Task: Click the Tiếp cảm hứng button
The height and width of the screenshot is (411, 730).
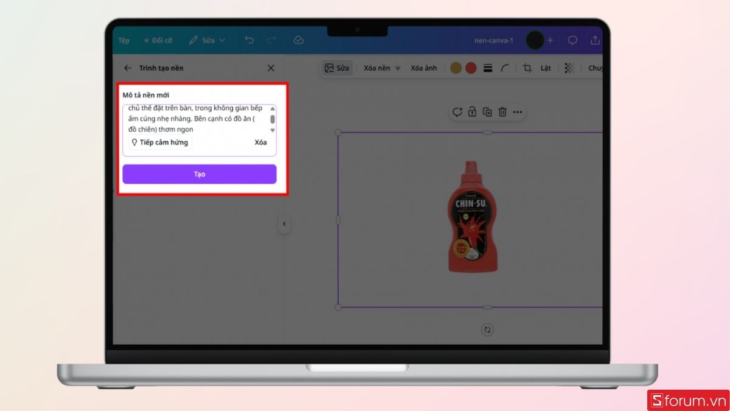Action: click(160, 142)
